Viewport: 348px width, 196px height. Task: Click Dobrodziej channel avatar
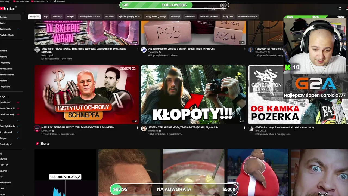pyautogui.click(x=144, y=128)
